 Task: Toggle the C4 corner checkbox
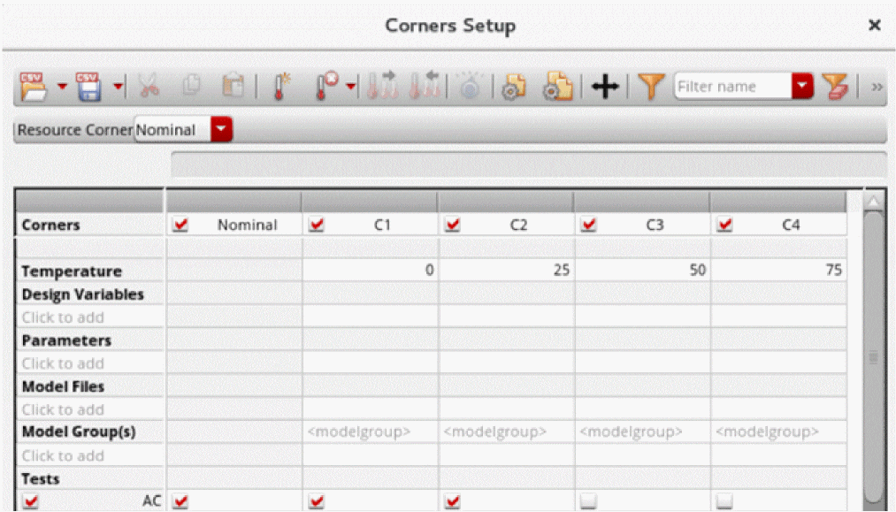click(724, 225)
